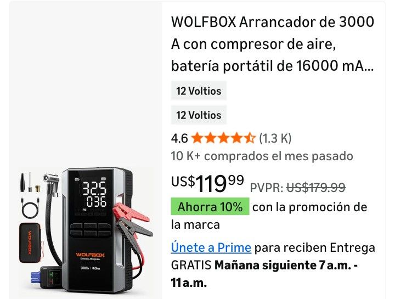Open the WOLFBOX jump starter product image
This screenshot has height=299, width=395.
pos(86,230)
